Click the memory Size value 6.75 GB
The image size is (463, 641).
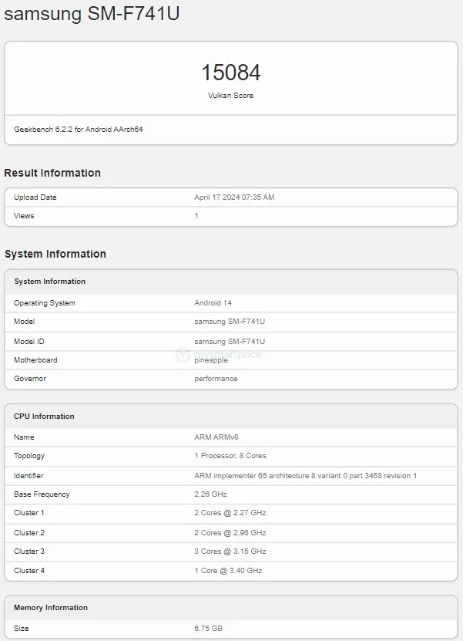click(x=209, y=629)
